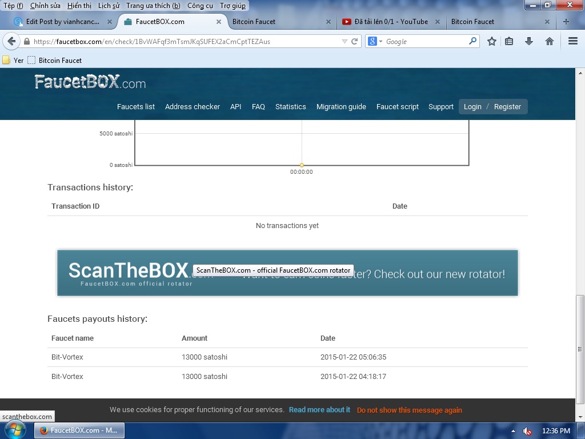Image resolution: width=585 pixels, height=439 pixels.
Task: Click the muted volume tray icon
Action: pyautogui.click(x=527, y=431)
